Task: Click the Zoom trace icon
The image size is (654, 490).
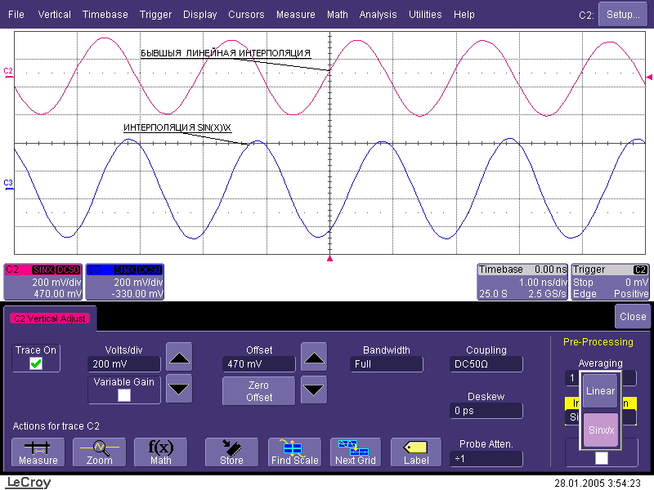Action: tap(99, 452)
